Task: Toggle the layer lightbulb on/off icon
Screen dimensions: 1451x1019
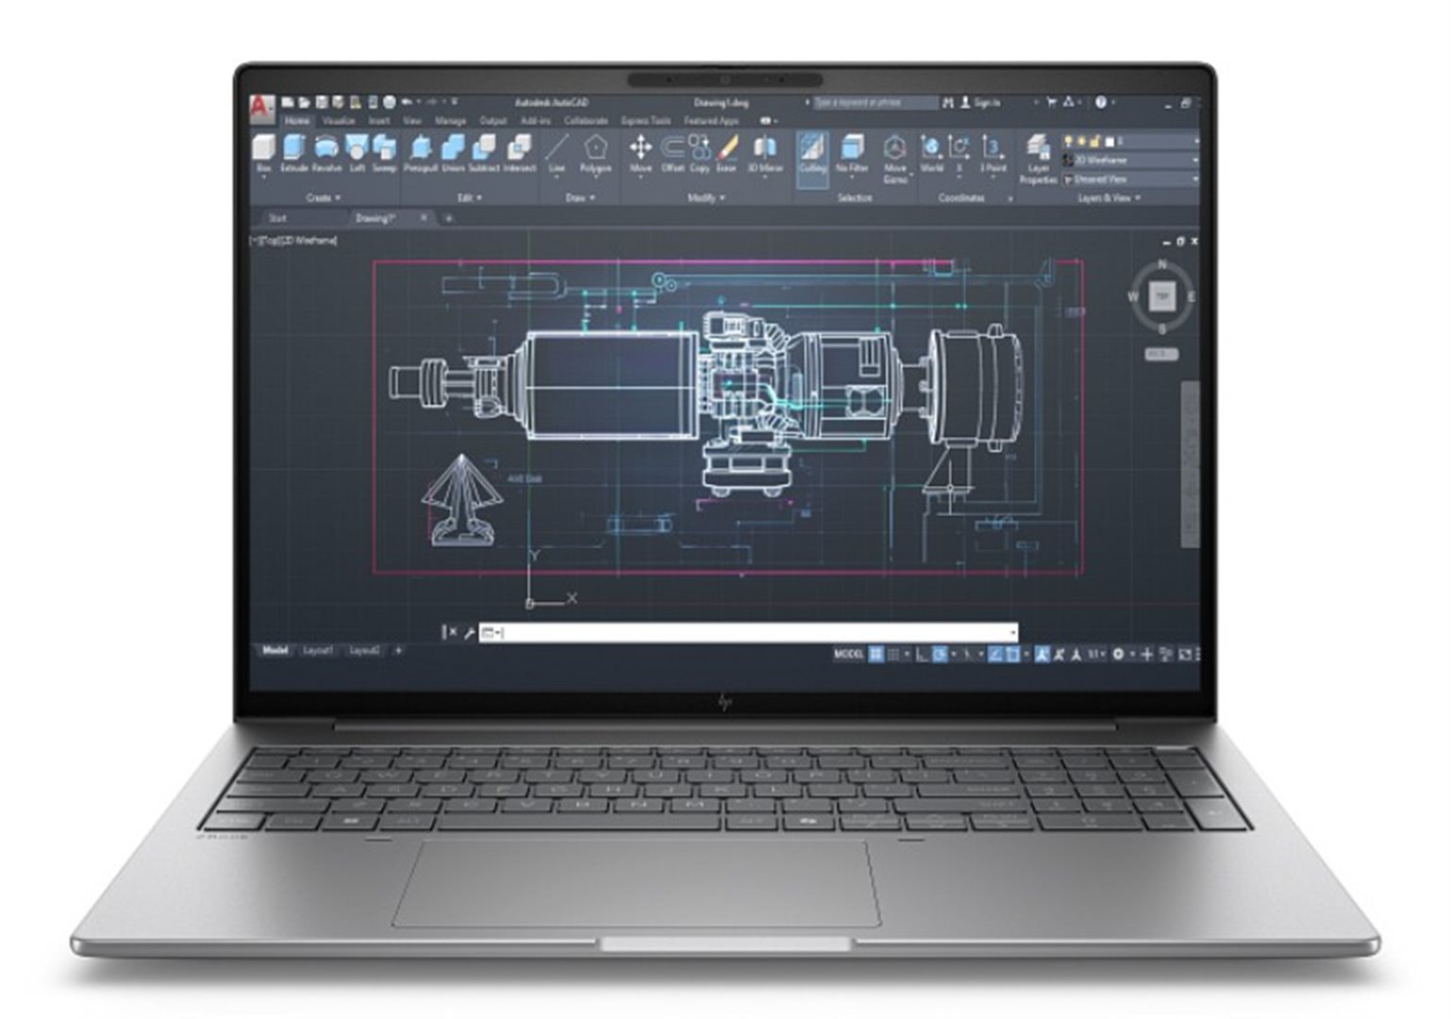Action: click(x=1069, y=142)
